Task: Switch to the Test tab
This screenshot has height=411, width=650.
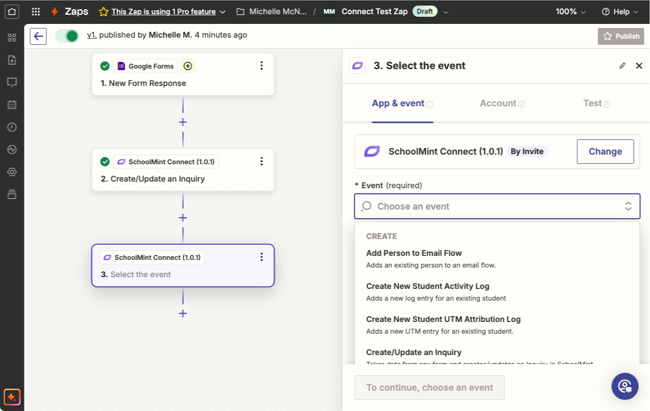Action: (x=597, y=103)
